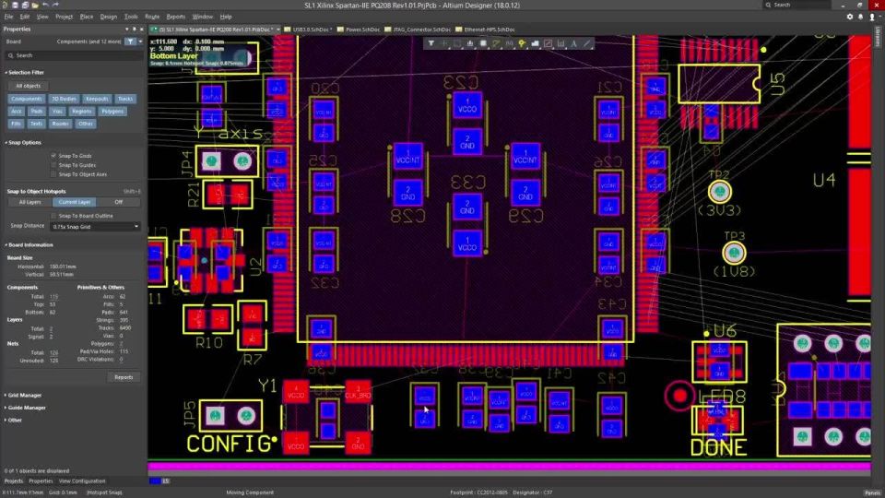Open the Route menu
The image size is (885, 498).
point(152,17)
